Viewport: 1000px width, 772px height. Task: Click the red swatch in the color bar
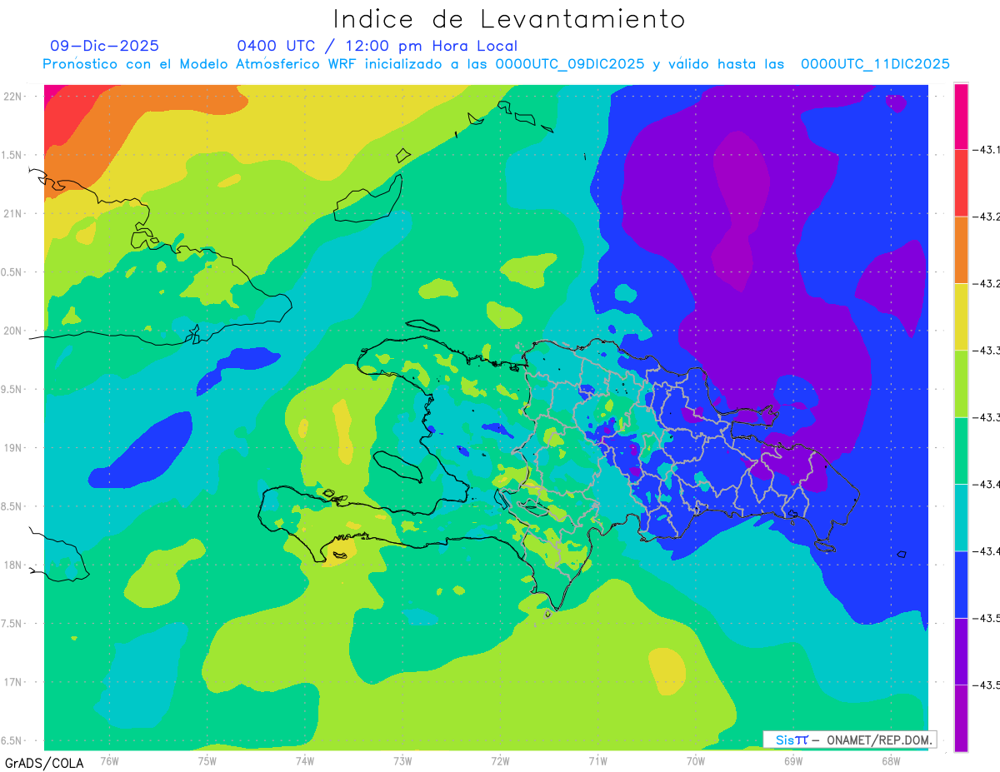coord(961,182)
